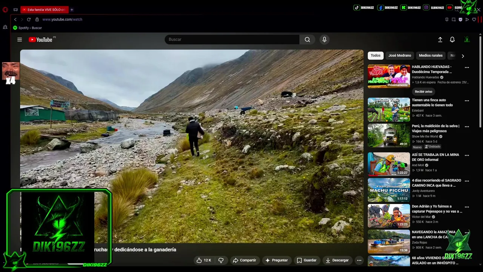Click Recibir aviso for Hablando Huevadas premiere
The image size is (483, 272).
coord(423,91)
